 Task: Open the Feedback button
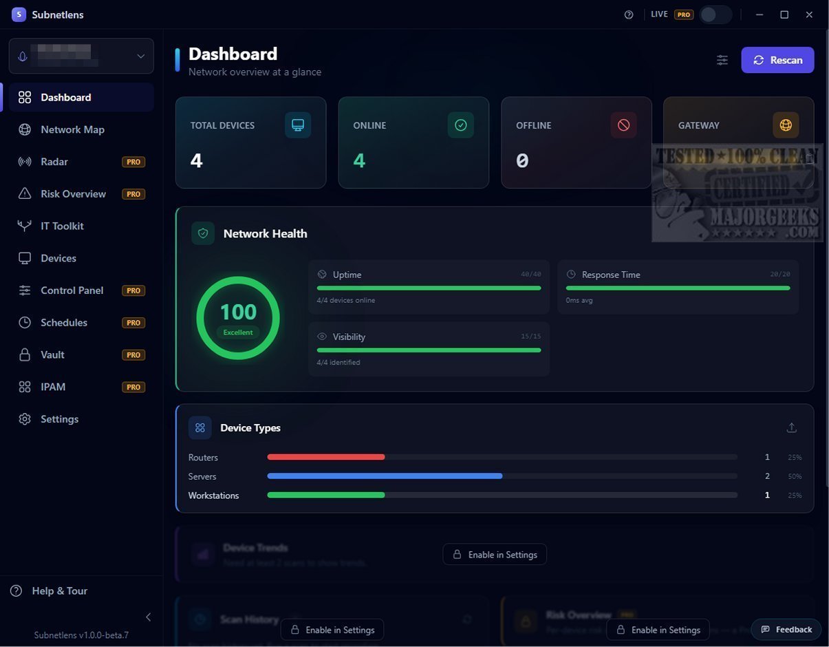786,629
